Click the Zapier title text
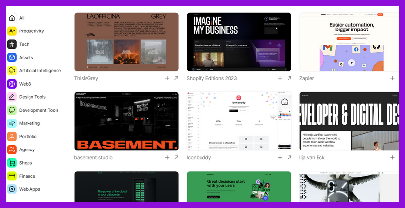 (x=307, y=78)
